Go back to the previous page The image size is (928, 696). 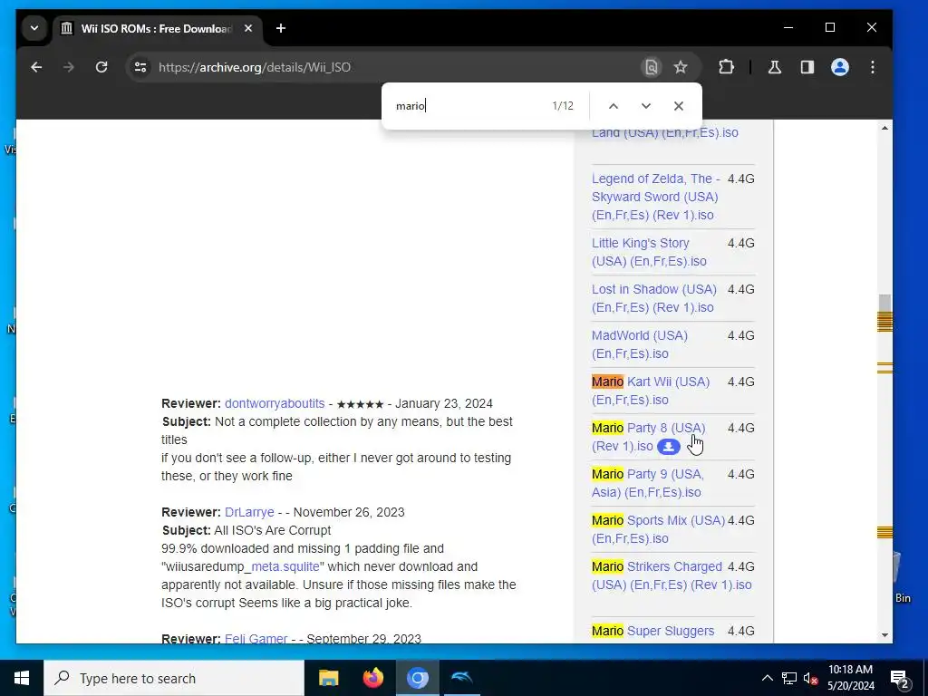pos(36,67)
